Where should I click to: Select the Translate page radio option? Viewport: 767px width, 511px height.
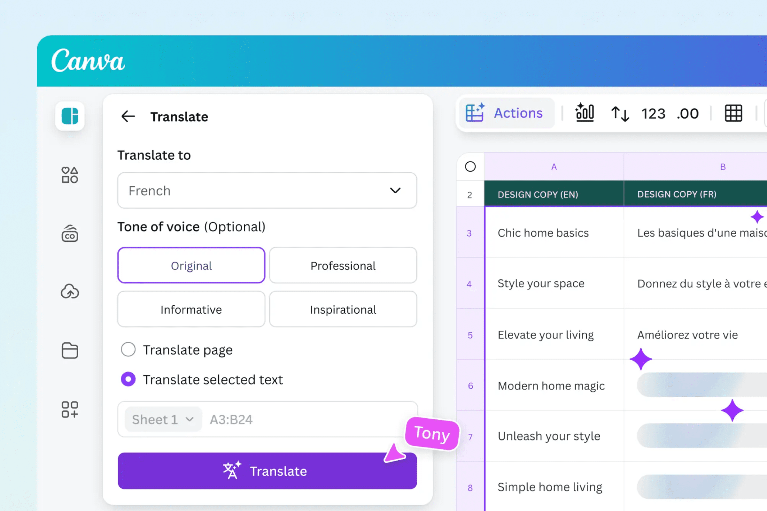point(128,350)
